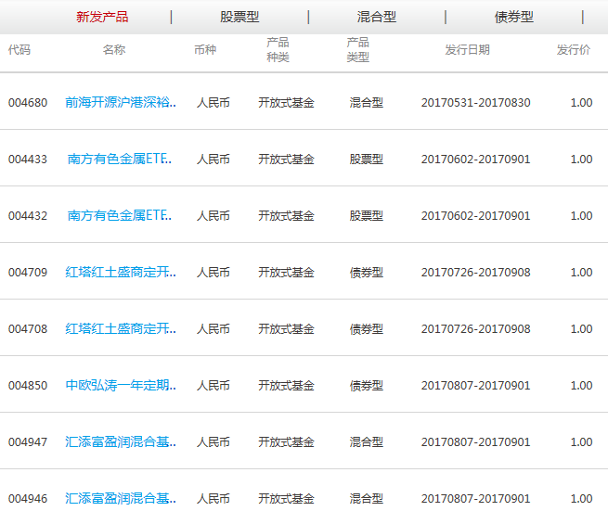Open 红塔红土盛商定开.. link in row 004709
This screenshot has height=524, width=608.
click(x=121, y=272)
